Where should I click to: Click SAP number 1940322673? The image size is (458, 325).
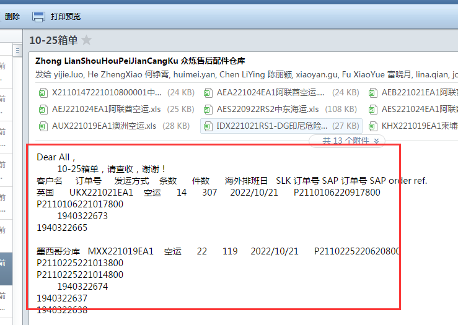pos(82,216)
